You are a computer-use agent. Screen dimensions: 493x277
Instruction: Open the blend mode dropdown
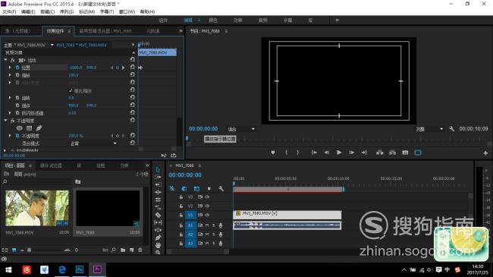point(93,143)
